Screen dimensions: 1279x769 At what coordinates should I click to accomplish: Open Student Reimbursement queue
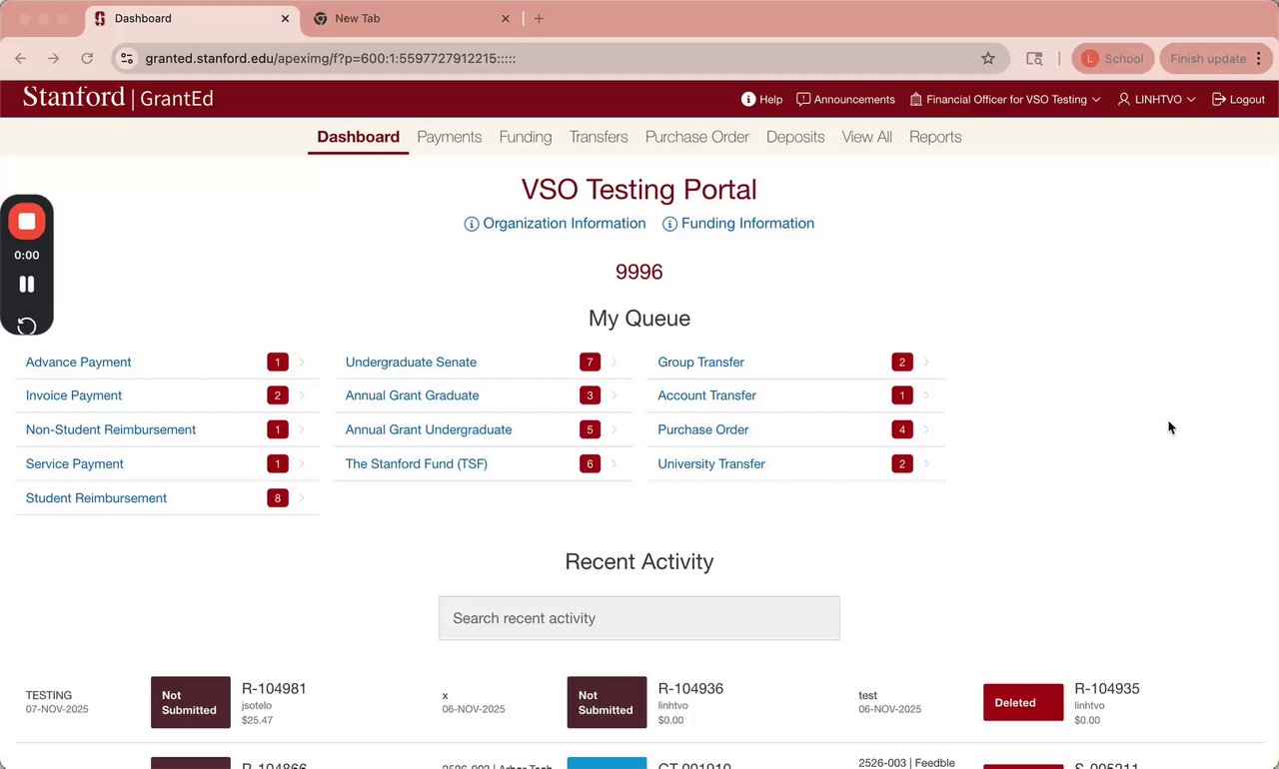[x=96, y=498]
